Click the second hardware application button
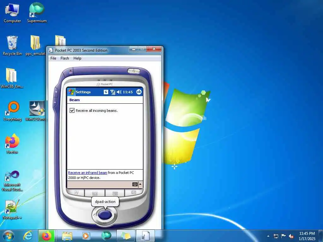 95,193
